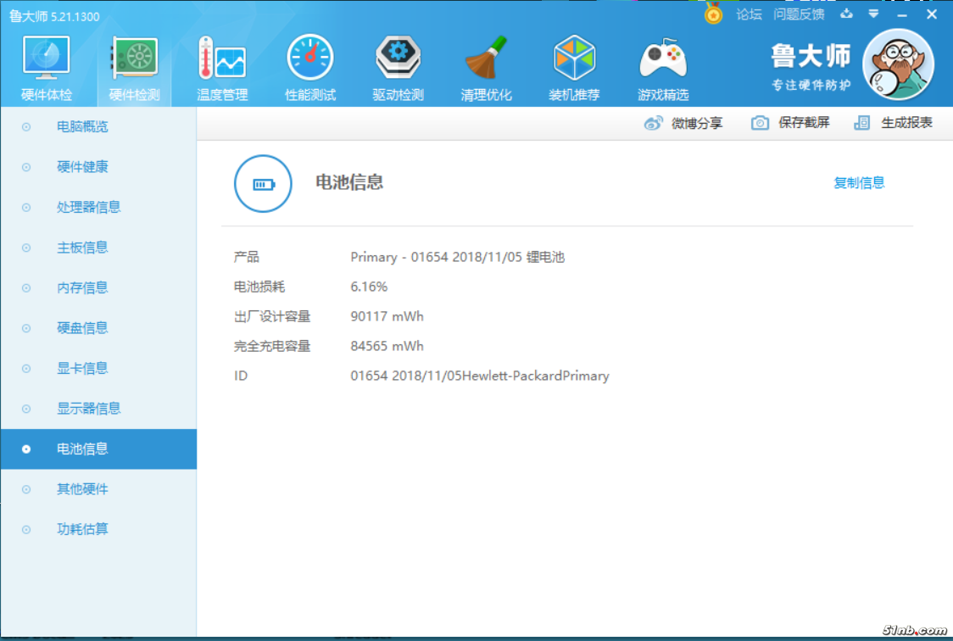The image size is (953, 641).
Task: Click the 鲁大师 cartoon avatar image
Action: pyautogui.click(x=898, y=64)
